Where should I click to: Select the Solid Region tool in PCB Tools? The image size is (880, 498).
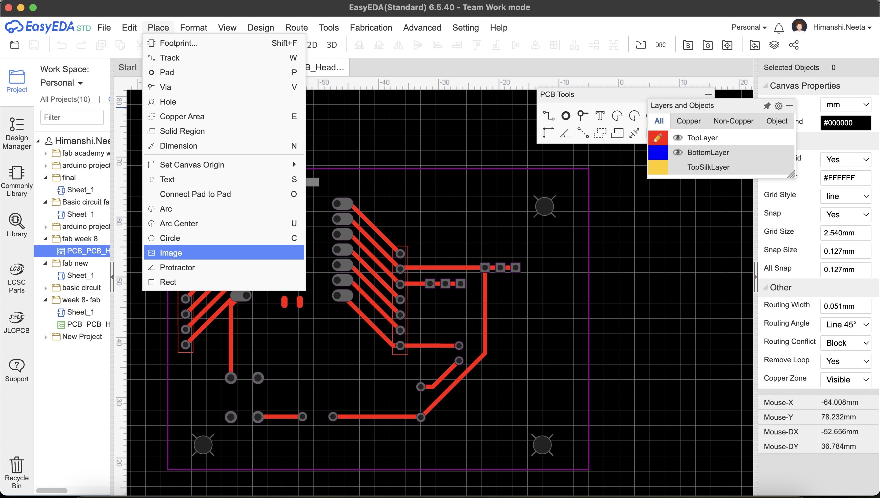[617, 133]
